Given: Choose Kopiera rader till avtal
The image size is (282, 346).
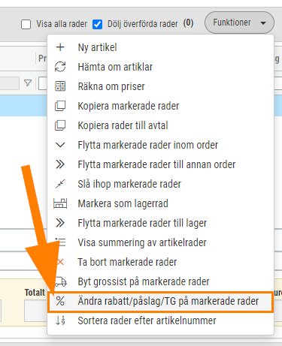Looking at the screenshot, I should pos(160,125).
